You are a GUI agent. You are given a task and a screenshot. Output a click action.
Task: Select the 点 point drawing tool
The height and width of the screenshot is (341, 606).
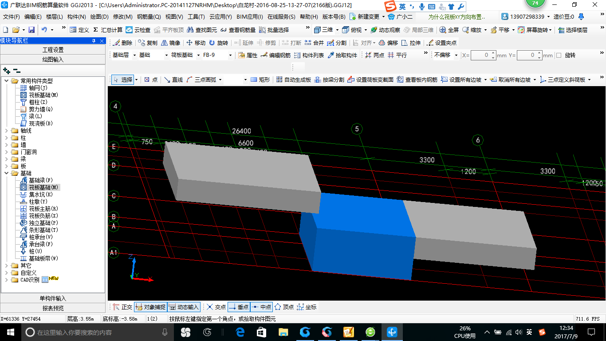click(151, 80)
